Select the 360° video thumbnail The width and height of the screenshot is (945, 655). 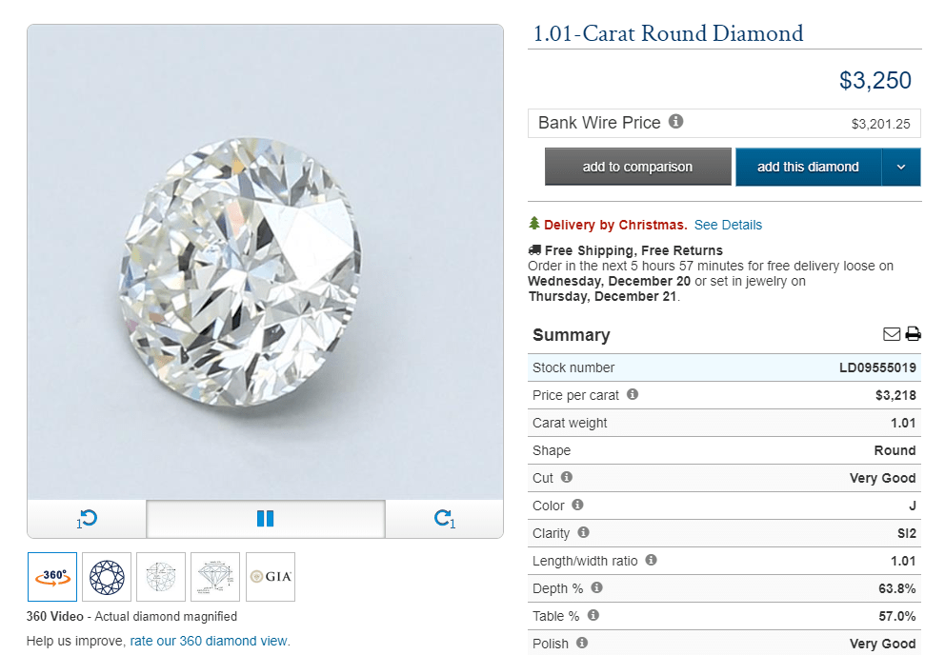click(52, 577)
